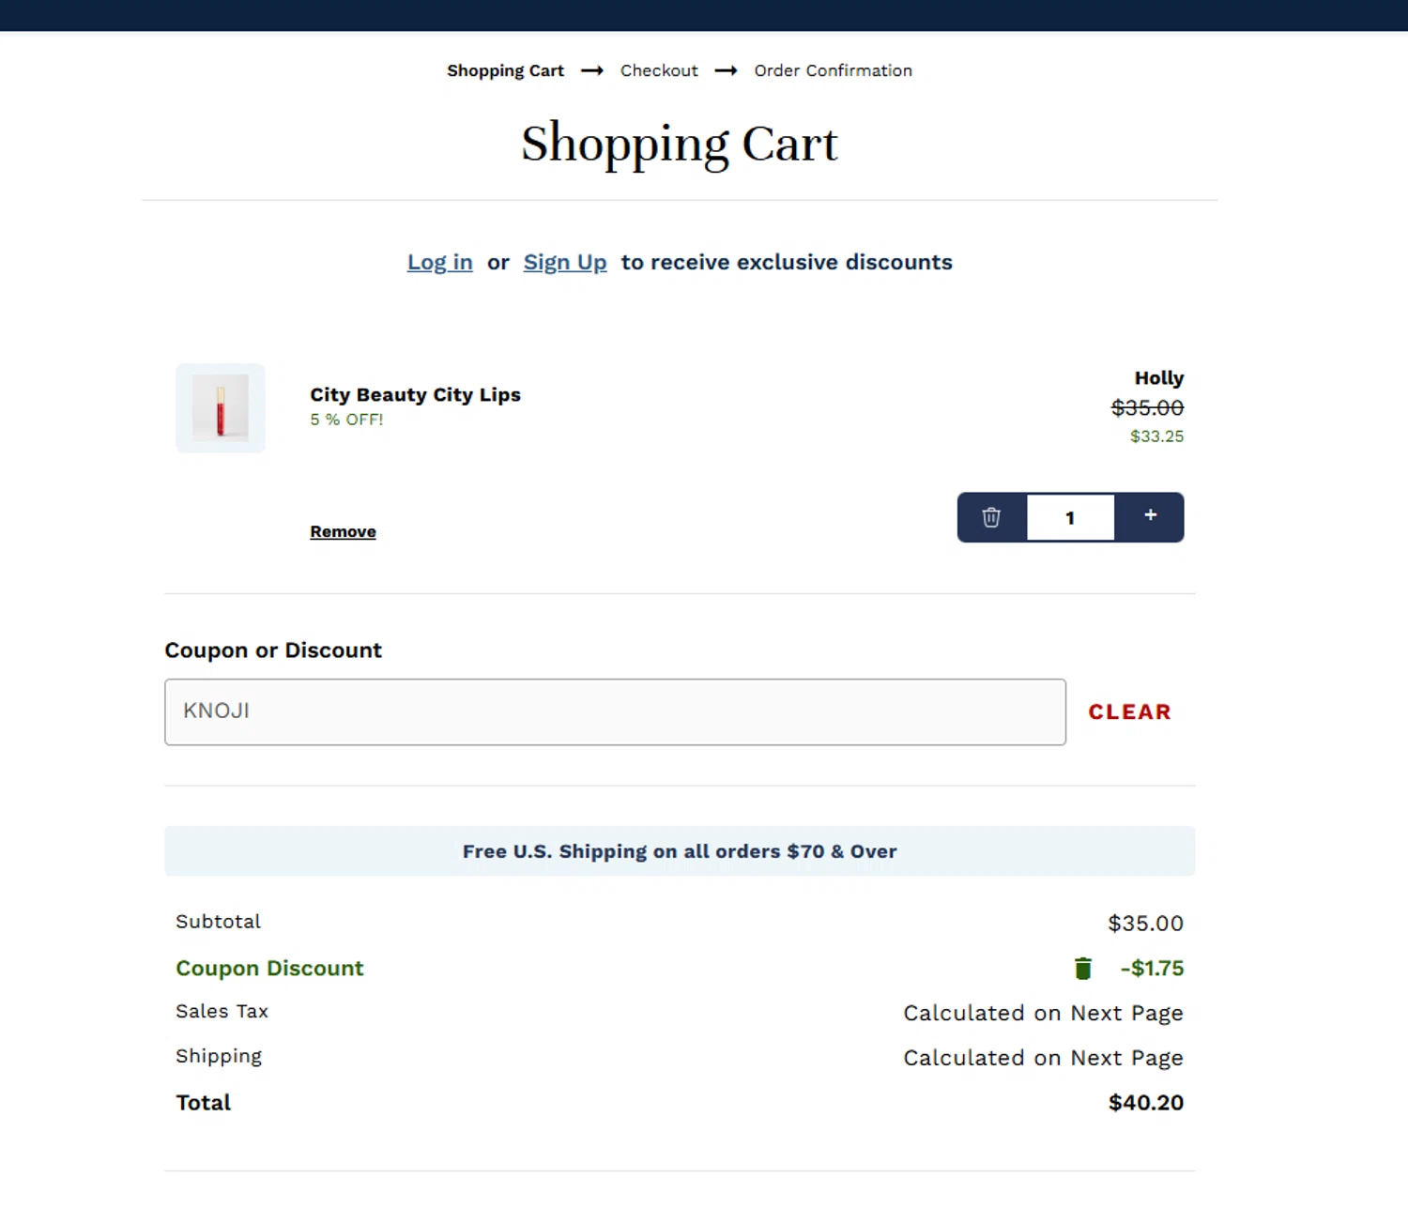
Task: Click the $40.20 total amount
Action: [1145, 1103]
